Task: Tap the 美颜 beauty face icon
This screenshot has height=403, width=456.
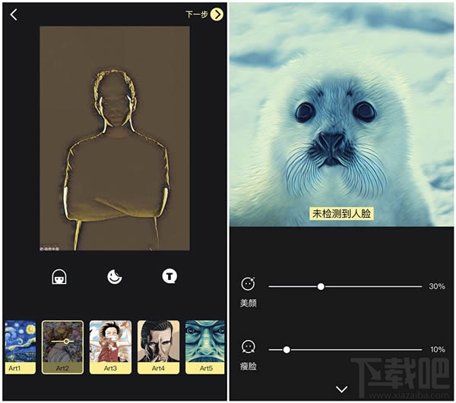Action: coord(248,284)
